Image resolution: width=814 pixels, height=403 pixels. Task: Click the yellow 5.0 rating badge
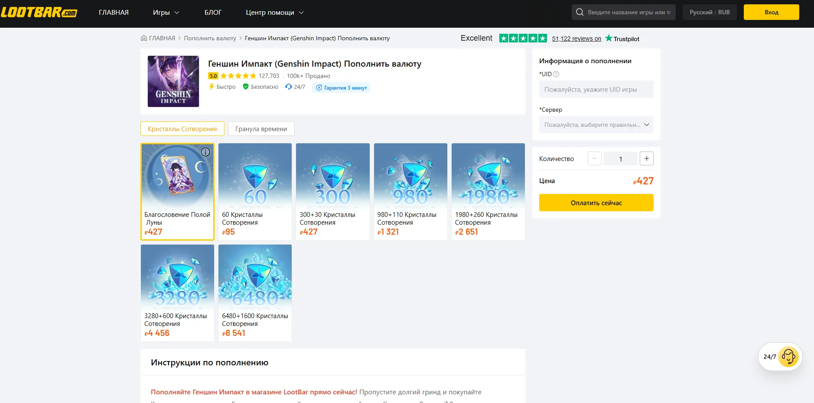[213, 76]
